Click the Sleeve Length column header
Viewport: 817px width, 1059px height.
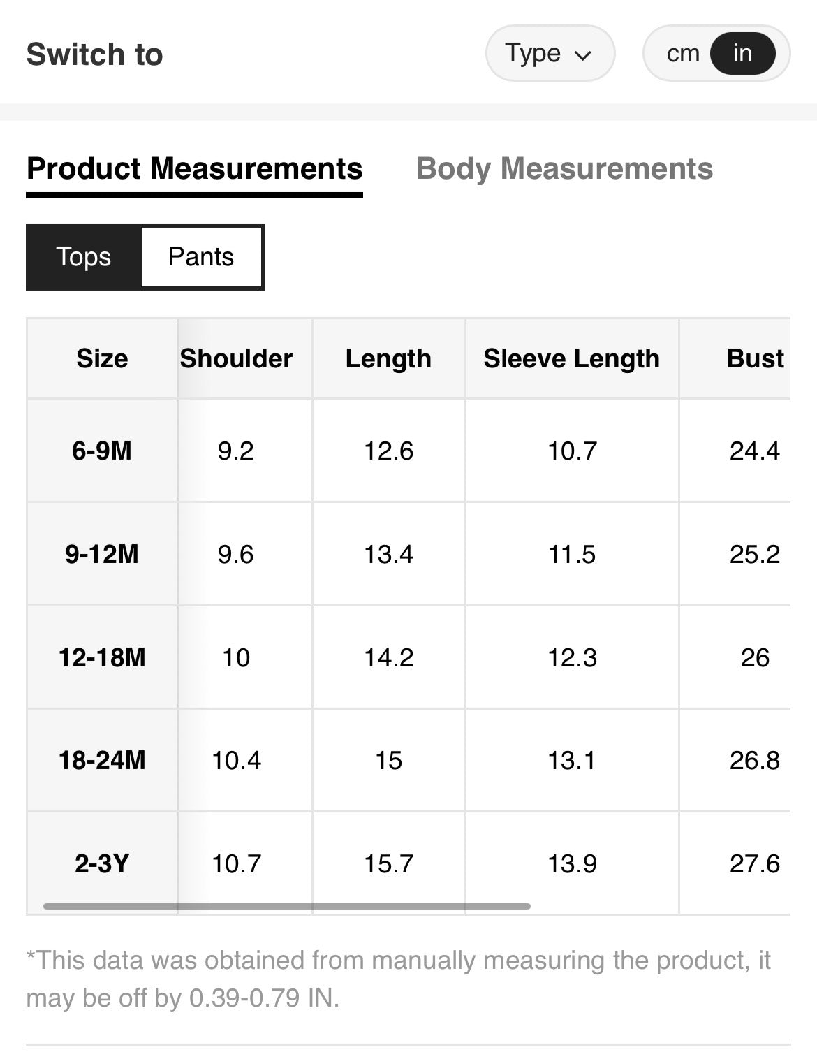pyautogui.click(x=571, y=358)
